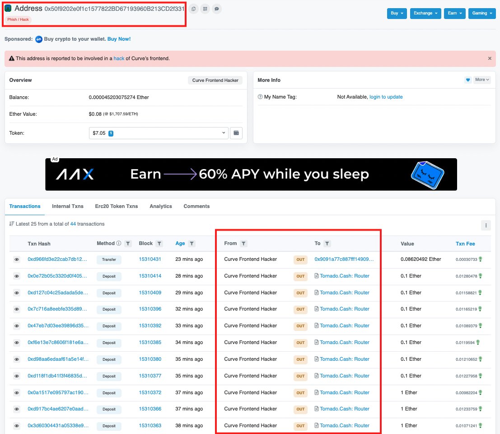
Task: Click the Phish / Hack tag
Action: 18,19
